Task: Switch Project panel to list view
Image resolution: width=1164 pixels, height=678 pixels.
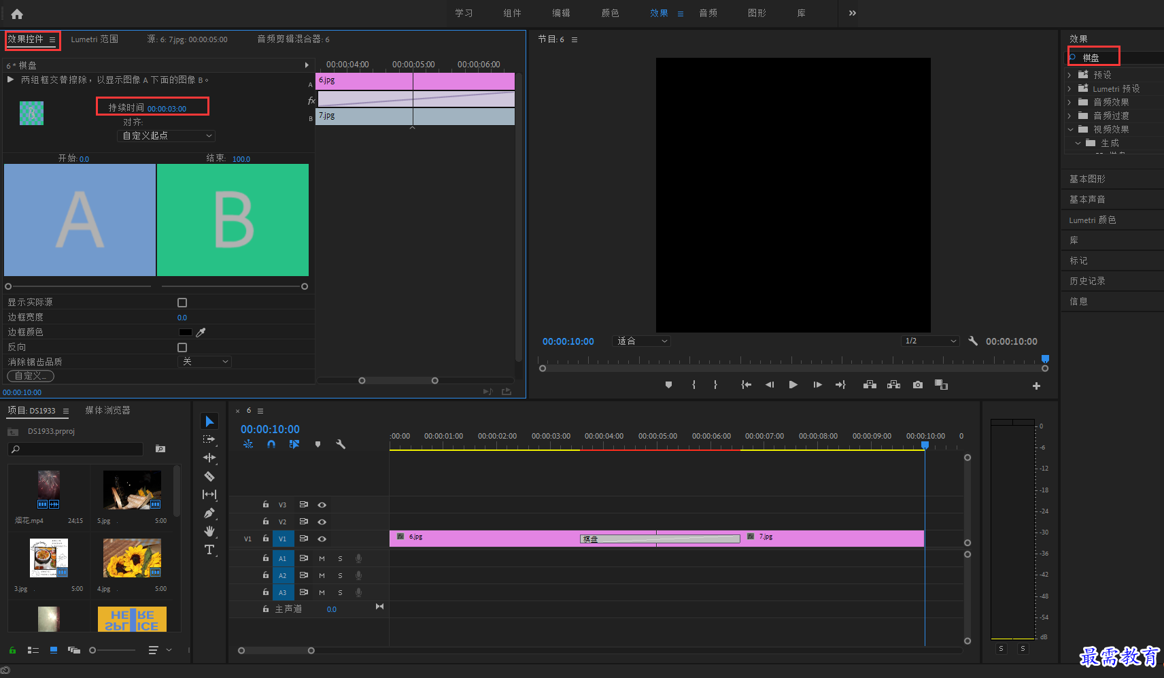Action: tap(33, 650)
